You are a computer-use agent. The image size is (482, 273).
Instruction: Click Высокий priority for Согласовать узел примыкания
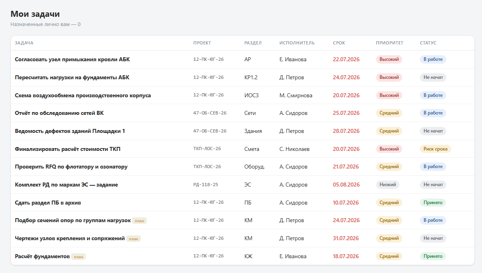click(389, 59)
